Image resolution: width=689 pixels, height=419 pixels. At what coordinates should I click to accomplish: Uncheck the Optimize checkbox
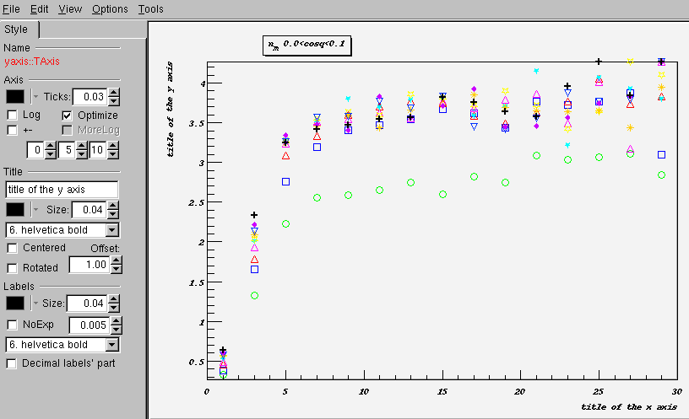[x=68, y=115]
